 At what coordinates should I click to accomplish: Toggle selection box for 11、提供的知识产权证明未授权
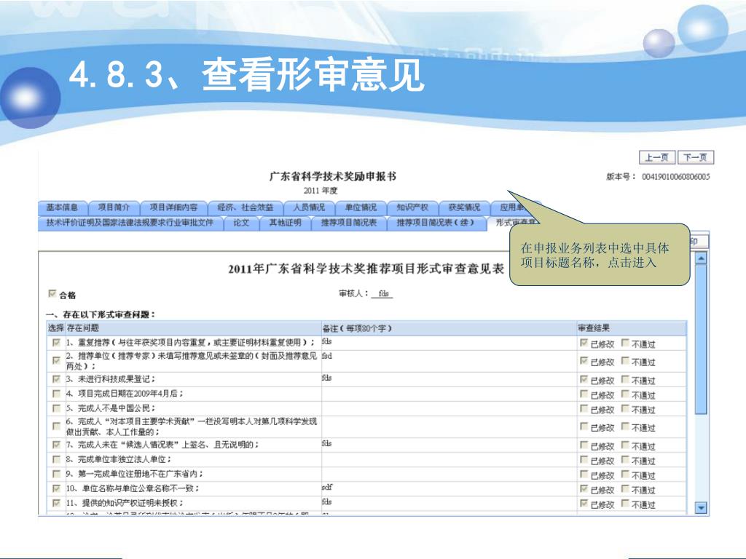[57, 503]
